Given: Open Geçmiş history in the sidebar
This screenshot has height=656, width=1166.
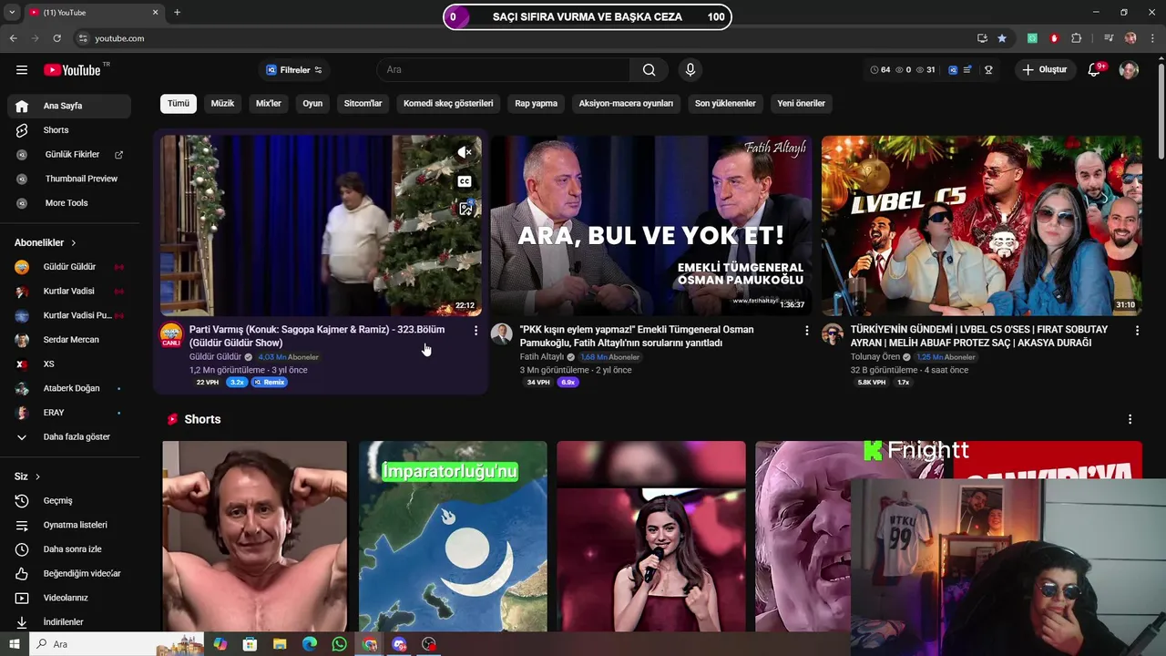Looking at the screenshot, I should [x=69, y=501].
